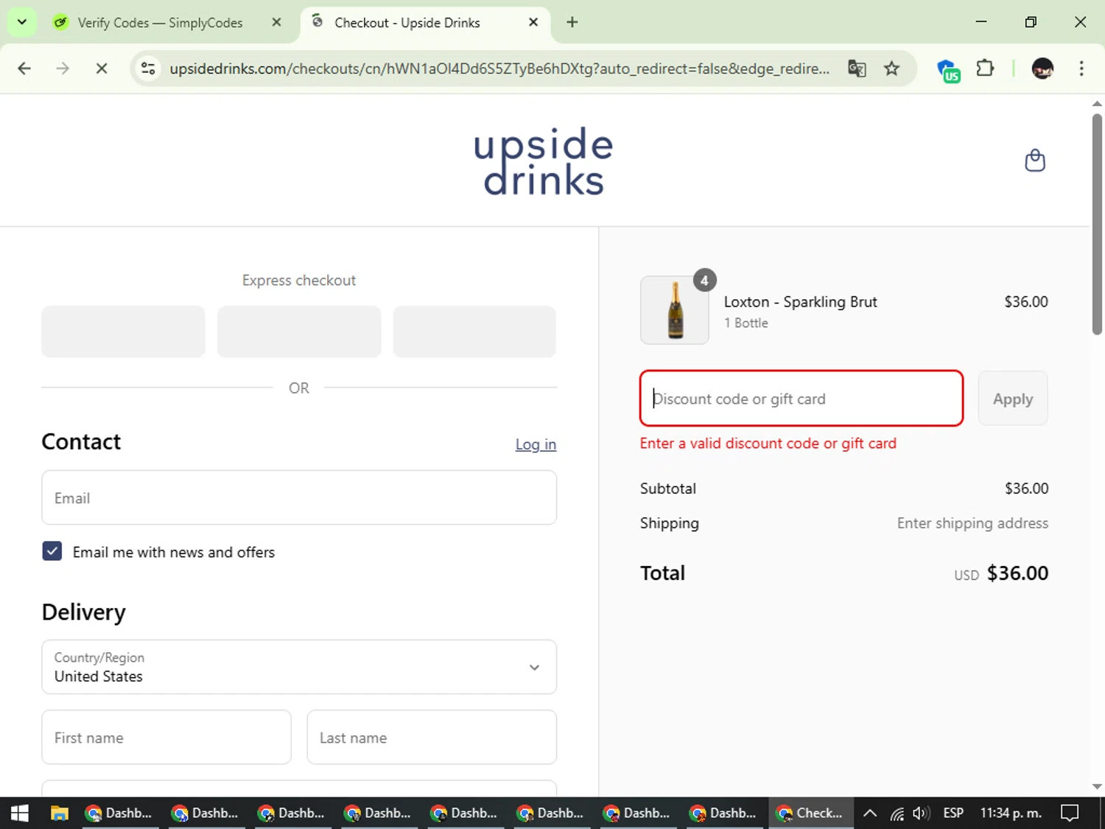Click the Enter shipping address text
The height and width of the screenshot is (829, 1105).
click(972, 523)
